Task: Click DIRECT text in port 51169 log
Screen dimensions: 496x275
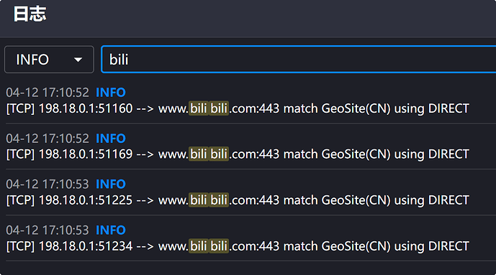Action: (x=448, y=154)
